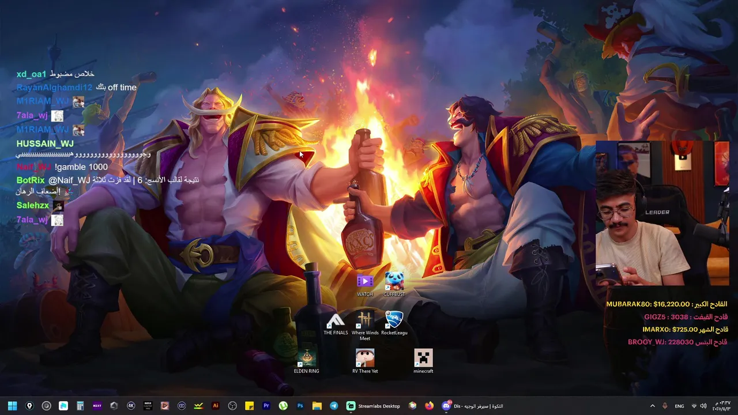
Task: Select the minecraft desktop shortcut
Action: click(x=423, y=362)
